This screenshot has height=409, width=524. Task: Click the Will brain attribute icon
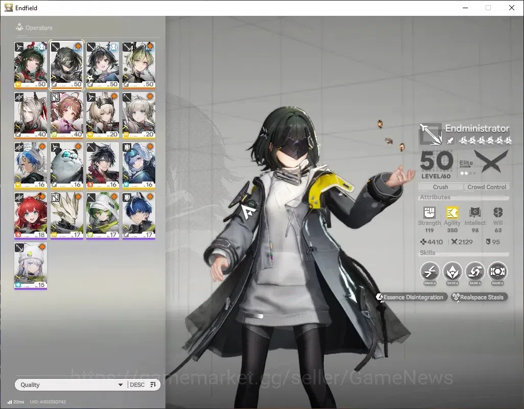click(x=498, y=212)
